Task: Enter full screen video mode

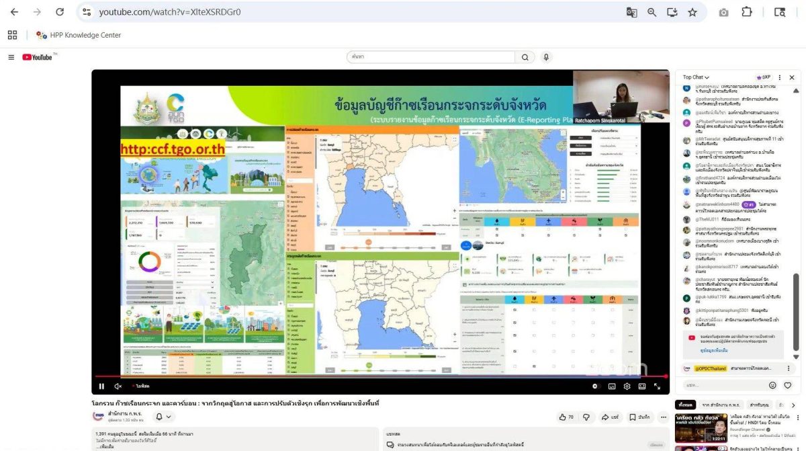Action: pos(657,386)
